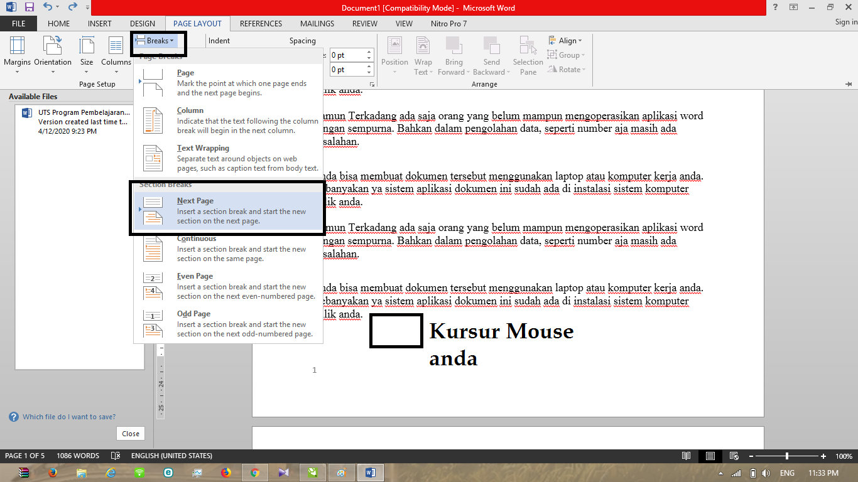Open Google Chrome from the taskbar
The width and height of the screenshot is (858, 482).
tap(255, 472)
